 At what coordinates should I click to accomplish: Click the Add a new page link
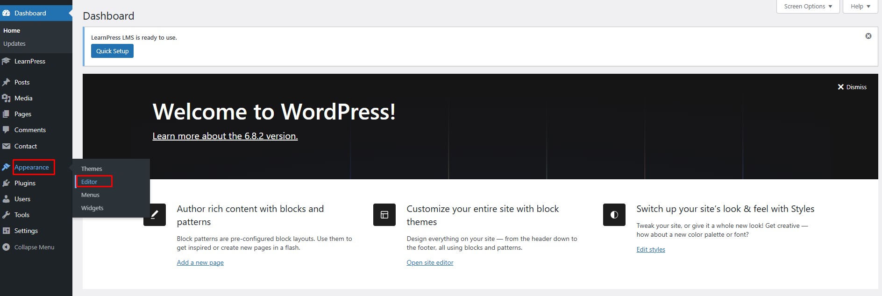coord(200,262)
